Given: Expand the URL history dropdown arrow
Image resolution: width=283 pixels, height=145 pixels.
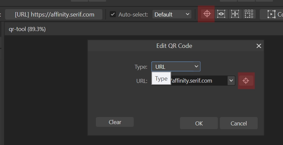Looking at the screenshot, I should pos(231,81).
